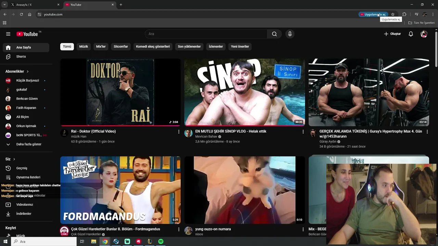Image resolution: width=438 pixels, height=246 pixels.
Task: Select the Mix'ler filter chip
Action: [x=101, y=46]
